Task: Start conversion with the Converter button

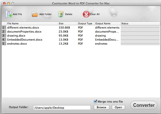Action: [x=144, y=105]
